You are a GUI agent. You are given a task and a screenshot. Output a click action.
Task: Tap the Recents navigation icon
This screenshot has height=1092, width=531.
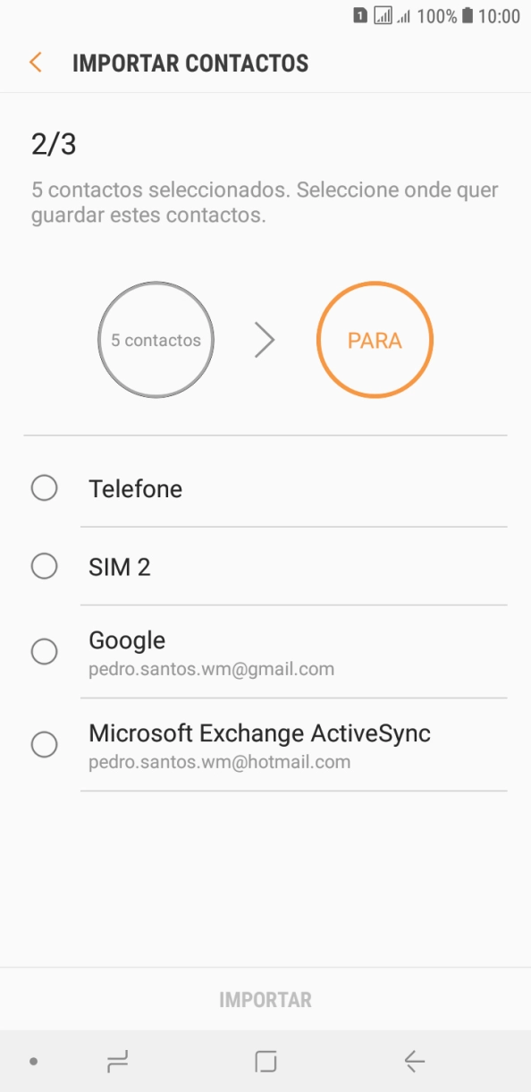click(x=117, y=1061)
